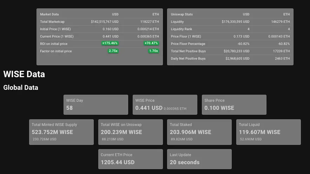Click the 0.000143 ETH price floor value
Viewport: 310px width, 174px height.
click(279, 36)
